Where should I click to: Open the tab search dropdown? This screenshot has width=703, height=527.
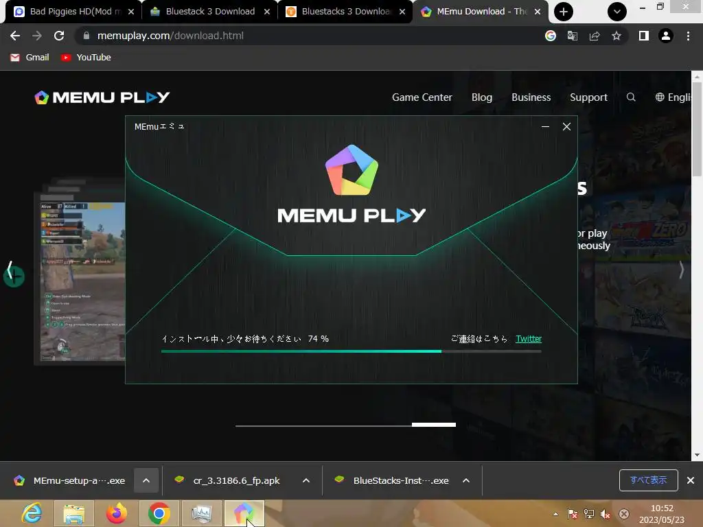(x=617, y=12)
